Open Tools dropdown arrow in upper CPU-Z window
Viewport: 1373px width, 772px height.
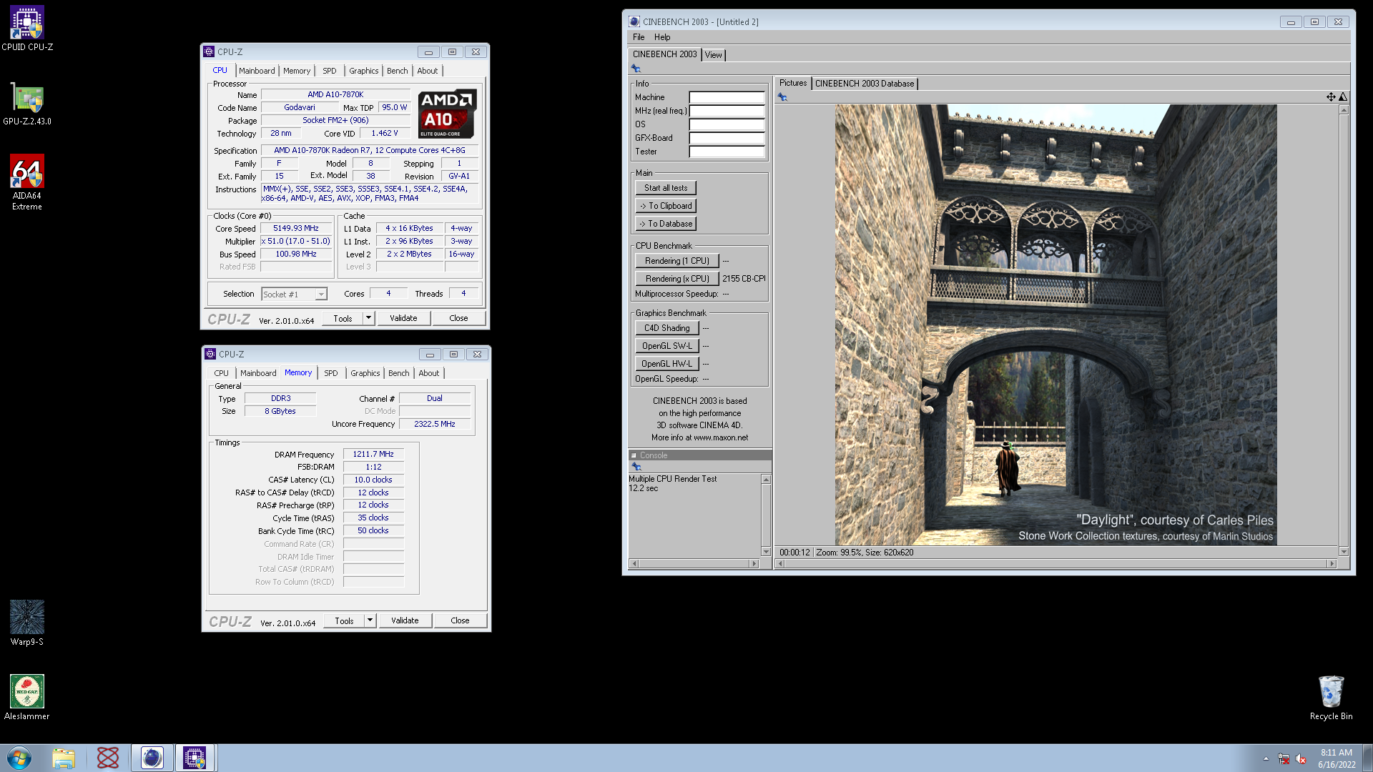[x=369, y=318]
